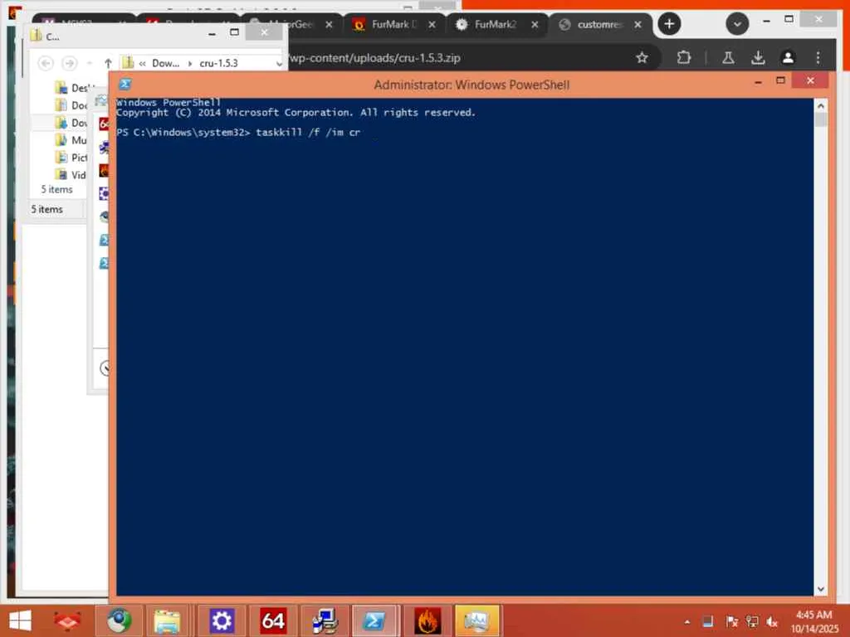This screenshot has width=850, height=637.
Task: Open the Explorer address path dropdown
Action: [x=279, y=63]
